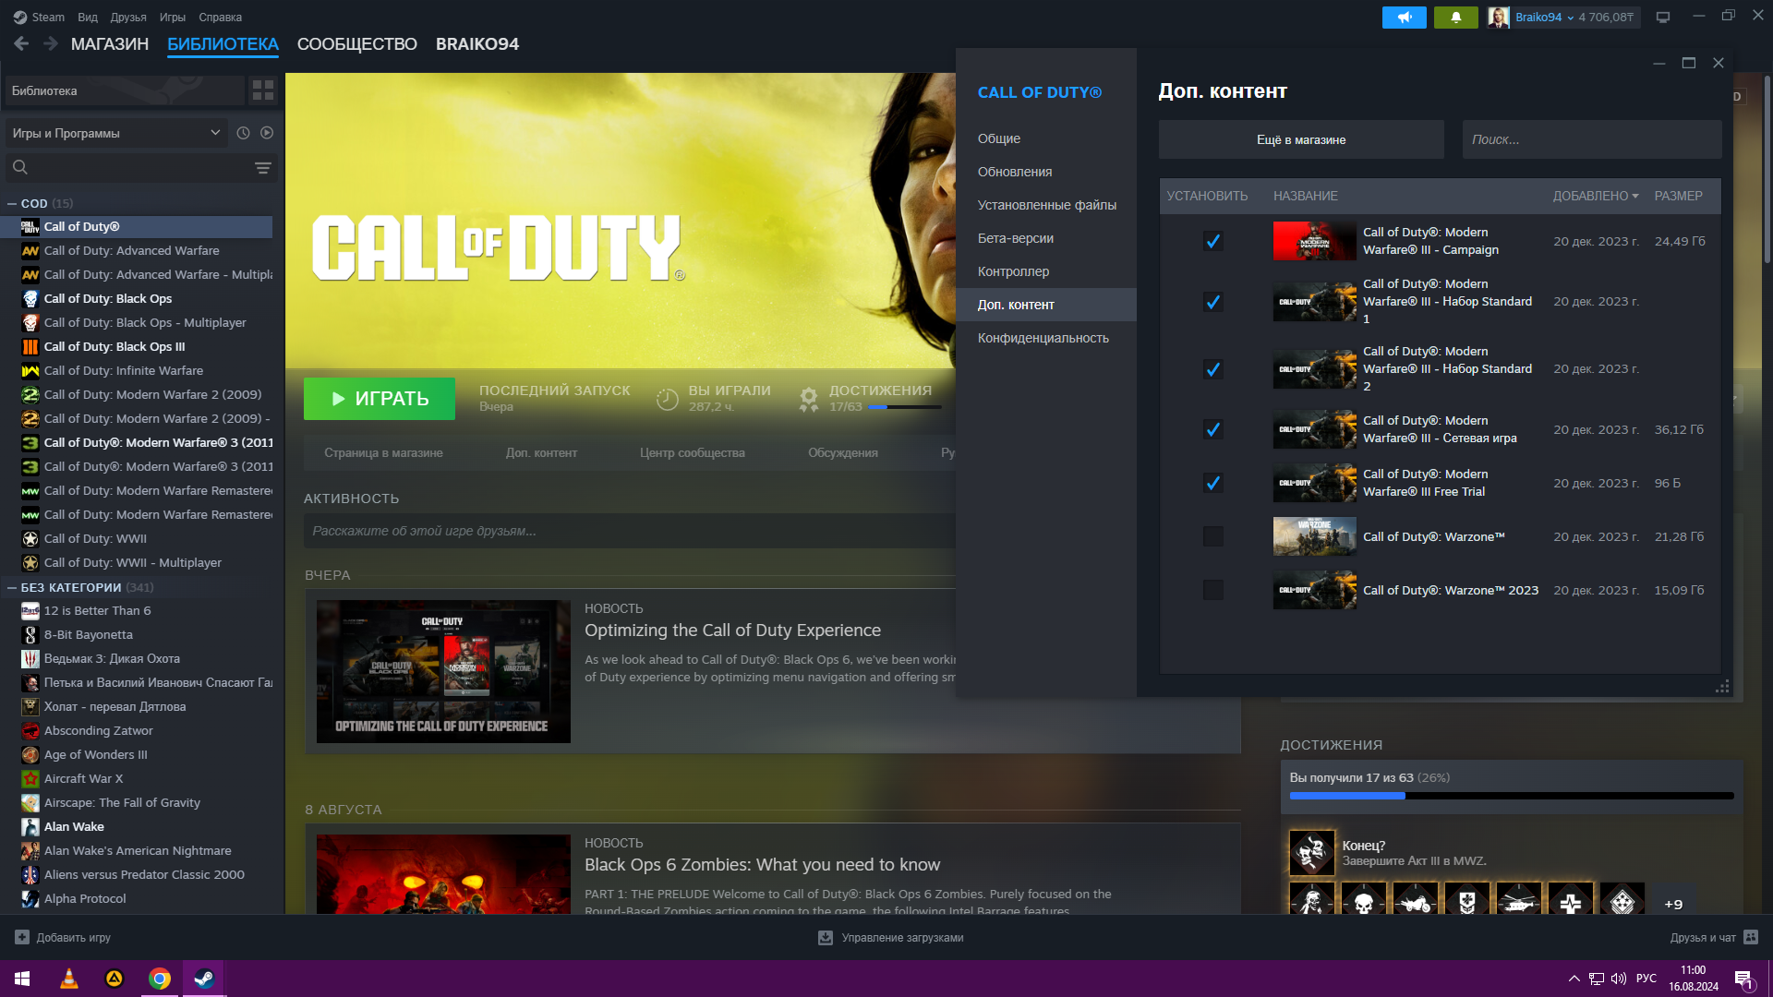The width and height of the screenshot is (1773, 997).
Task: Open Обсуждения link
Action: pyautogui.click(x=843, y=452)
